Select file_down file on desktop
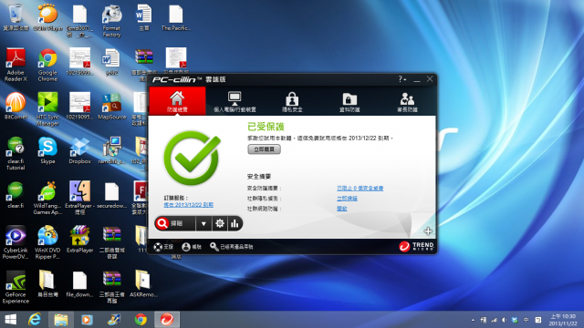The height and width of the screenshot is (328, 584). point(79,283)
